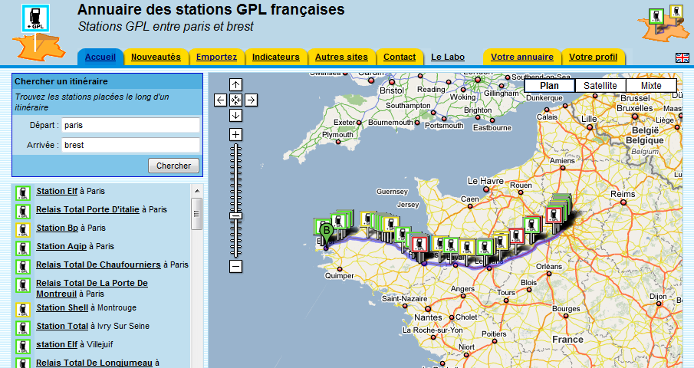Click the British flag language icon

click(x=681, y=58)
